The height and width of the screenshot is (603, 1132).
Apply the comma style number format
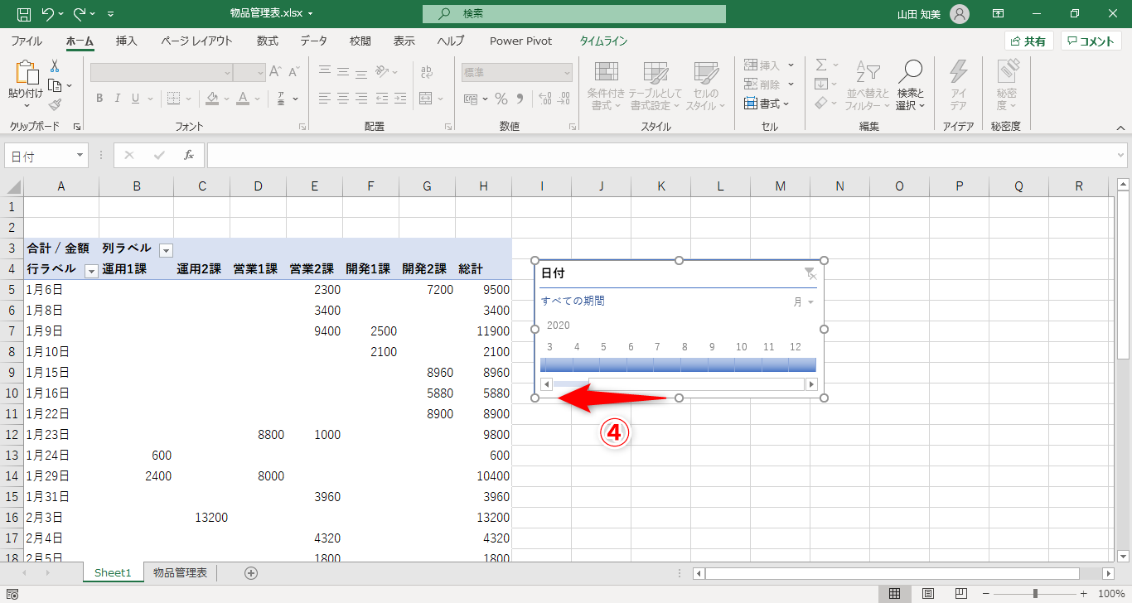point(520,99)
